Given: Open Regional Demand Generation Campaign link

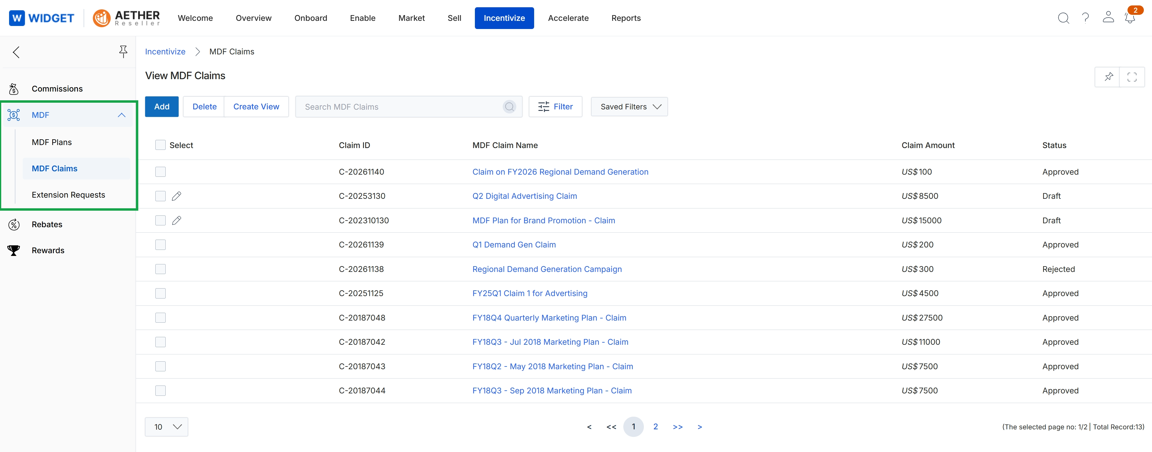Looking at the screenshot, I should 547,269.
